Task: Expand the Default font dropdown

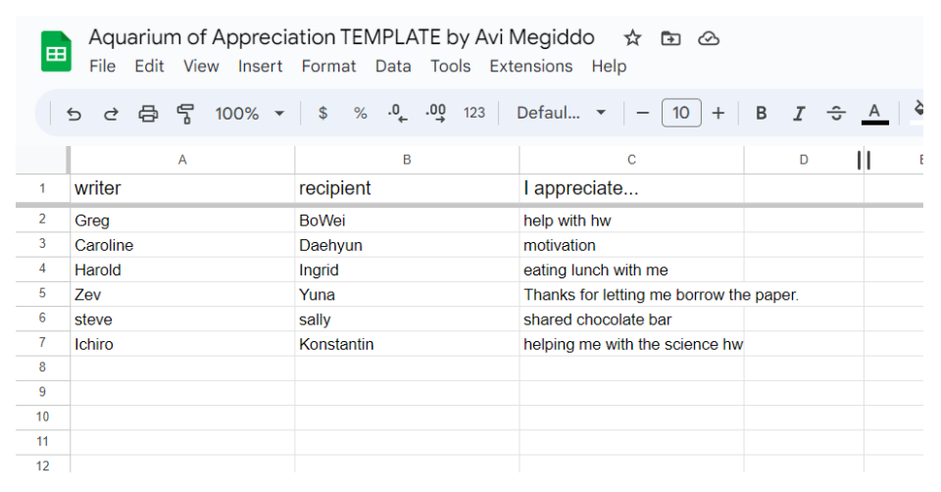Action: 561,113
